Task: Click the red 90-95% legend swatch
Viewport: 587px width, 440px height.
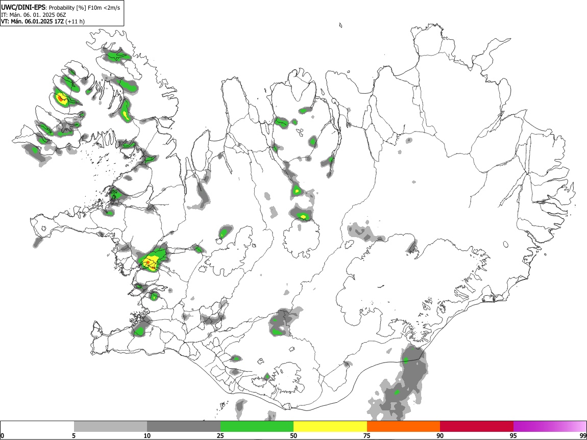Action: pos(477,427)
